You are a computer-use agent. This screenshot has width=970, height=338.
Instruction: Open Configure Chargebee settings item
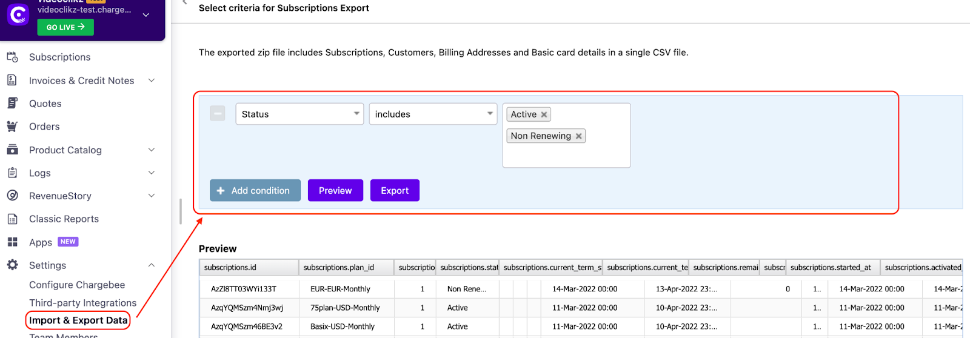(77, 285)
